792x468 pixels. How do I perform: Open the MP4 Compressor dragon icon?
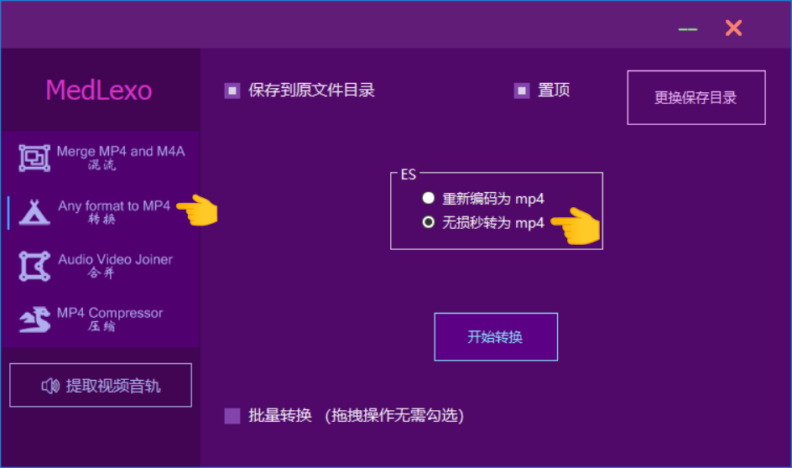coord(34,319)
